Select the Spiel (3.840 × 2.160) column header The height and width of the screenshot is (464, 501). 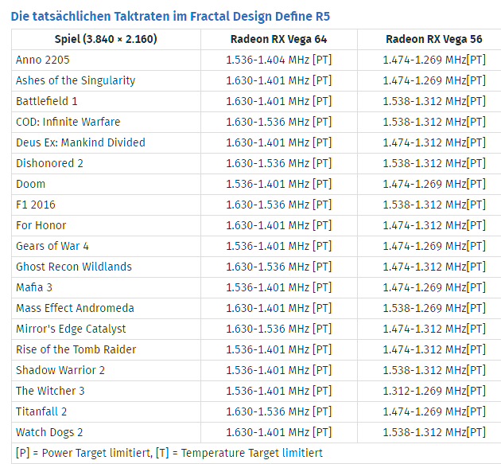[106, 39]
